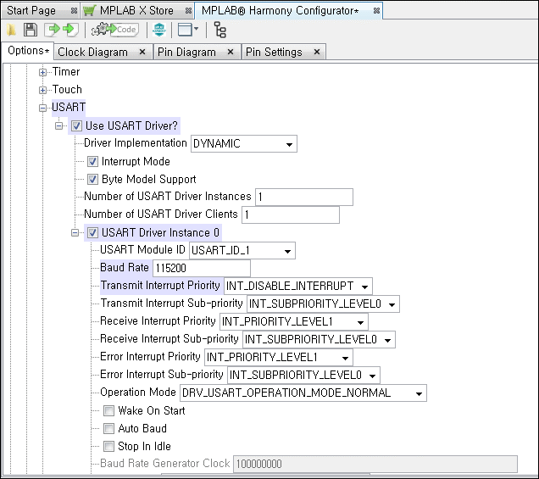Close the Clock Diagram tab
Image resolution: width=539 pixels, height=479 pixels.
pos(142,52)
